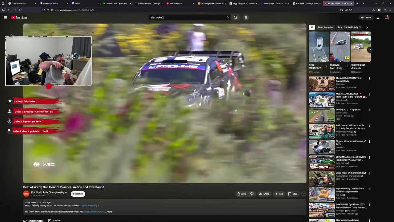The height and width of the screenshot is (222, 394).
Task: Open Sebring 12 GTP lap guide title
Action: pyautogui.click(x=348, y=110)
